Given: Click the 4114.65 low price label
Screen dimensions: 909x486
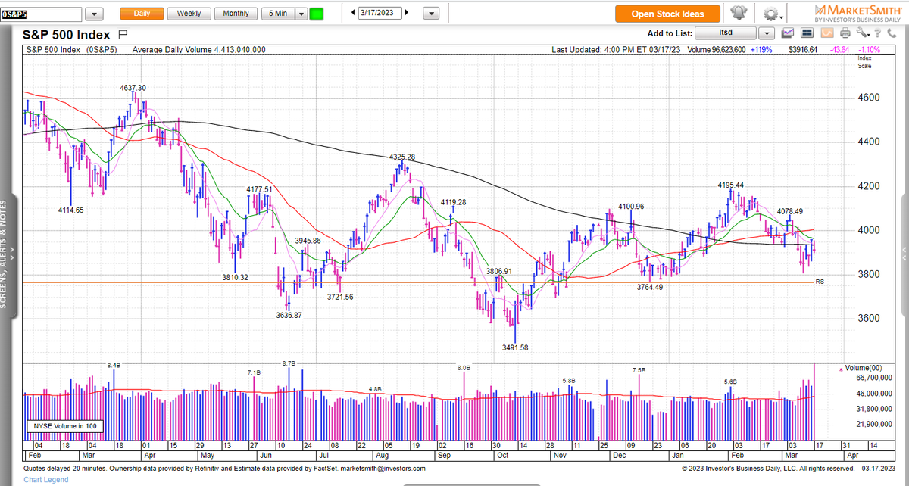Looking at the screenshot, I should pos(70,210).
